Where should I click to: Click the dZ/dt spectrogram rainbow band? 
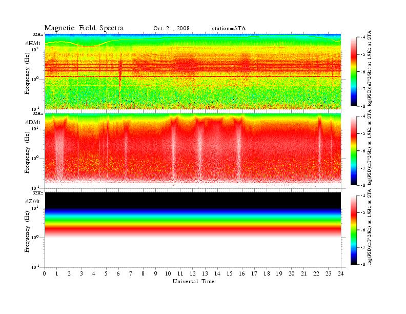coord(193,223)
